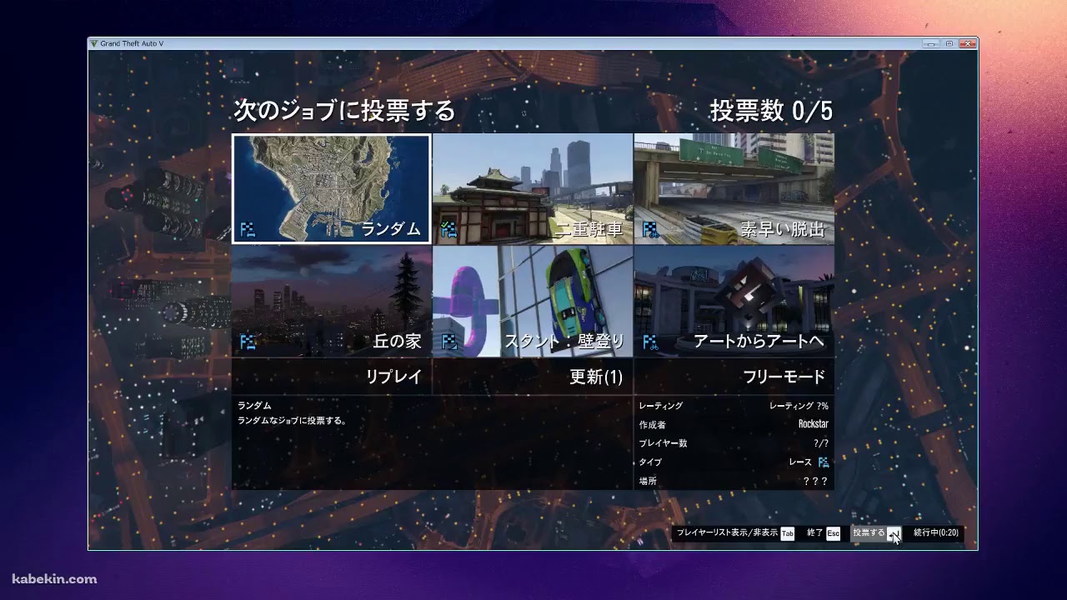
Task: Click the 更新(1) refresh option
Action: click(x=533, y=377)
